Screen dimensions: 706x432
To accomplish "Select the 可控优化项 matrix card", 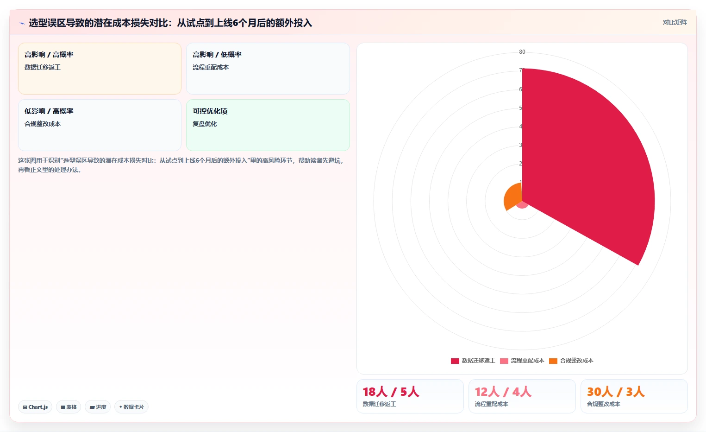I will [x=268, y=125].
